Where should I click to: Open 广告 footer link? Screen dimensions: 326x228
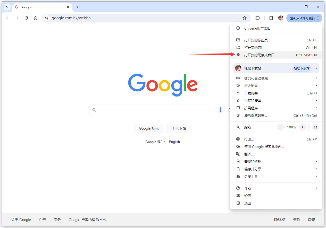pyautogui.click(x=42, y=220)
